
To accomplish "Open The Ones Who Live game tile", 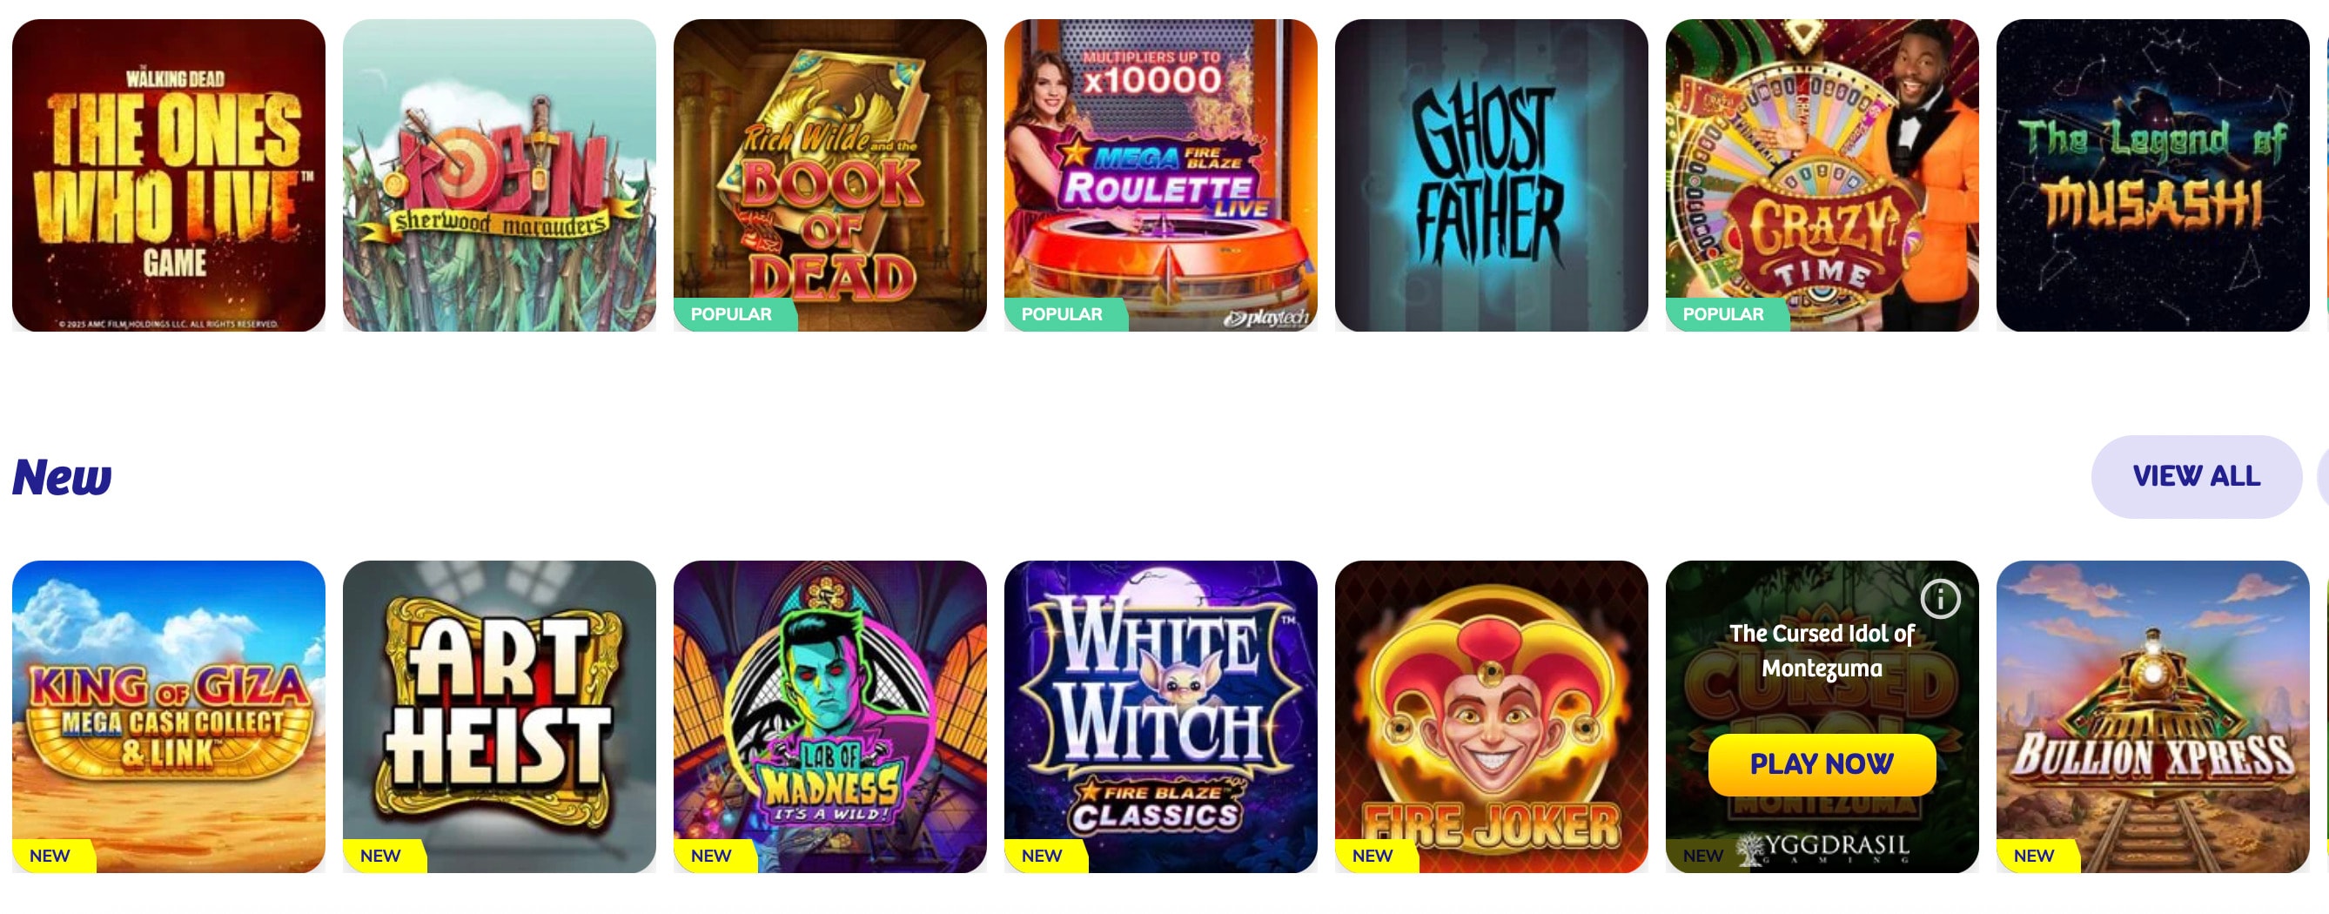I will [x=168, y=175].
